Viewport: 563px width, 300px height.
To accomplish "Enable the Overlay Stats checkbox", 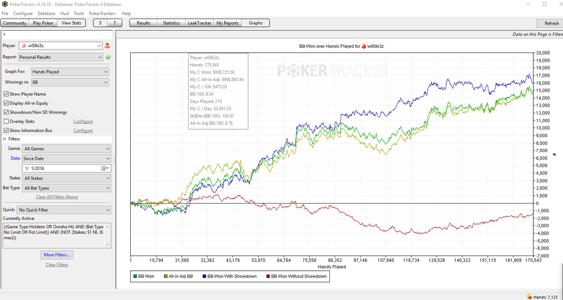I will [6, 121].
